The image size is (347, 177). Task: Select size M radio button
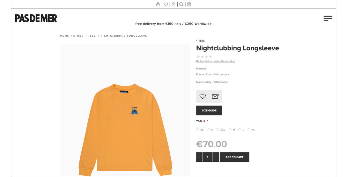230,130
